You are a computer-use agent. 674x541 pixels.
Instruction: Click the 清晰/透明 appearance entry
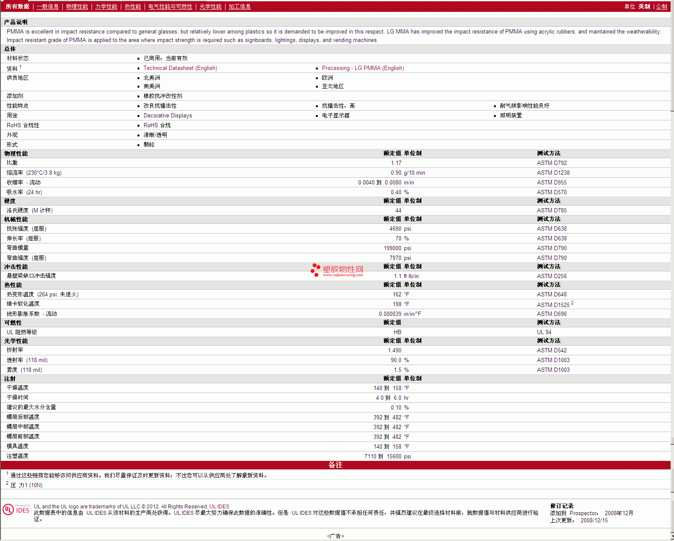coord(155,135)
